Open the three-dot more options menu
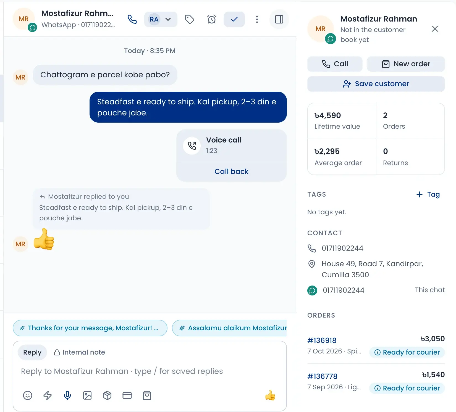Viewport: 456px width, 412px height. click(x=257, y=19)
